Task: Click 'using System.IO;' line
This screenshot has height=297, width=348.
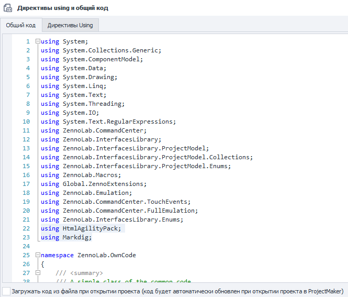Action: [x=70, y=113]
